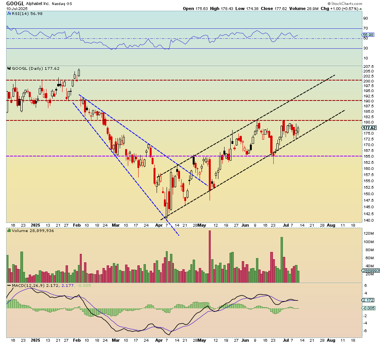The image size is (380, 344).
Task: Click the 200.0 price level on the right axis
Action: pyautogui.click(x=368, y=81)
